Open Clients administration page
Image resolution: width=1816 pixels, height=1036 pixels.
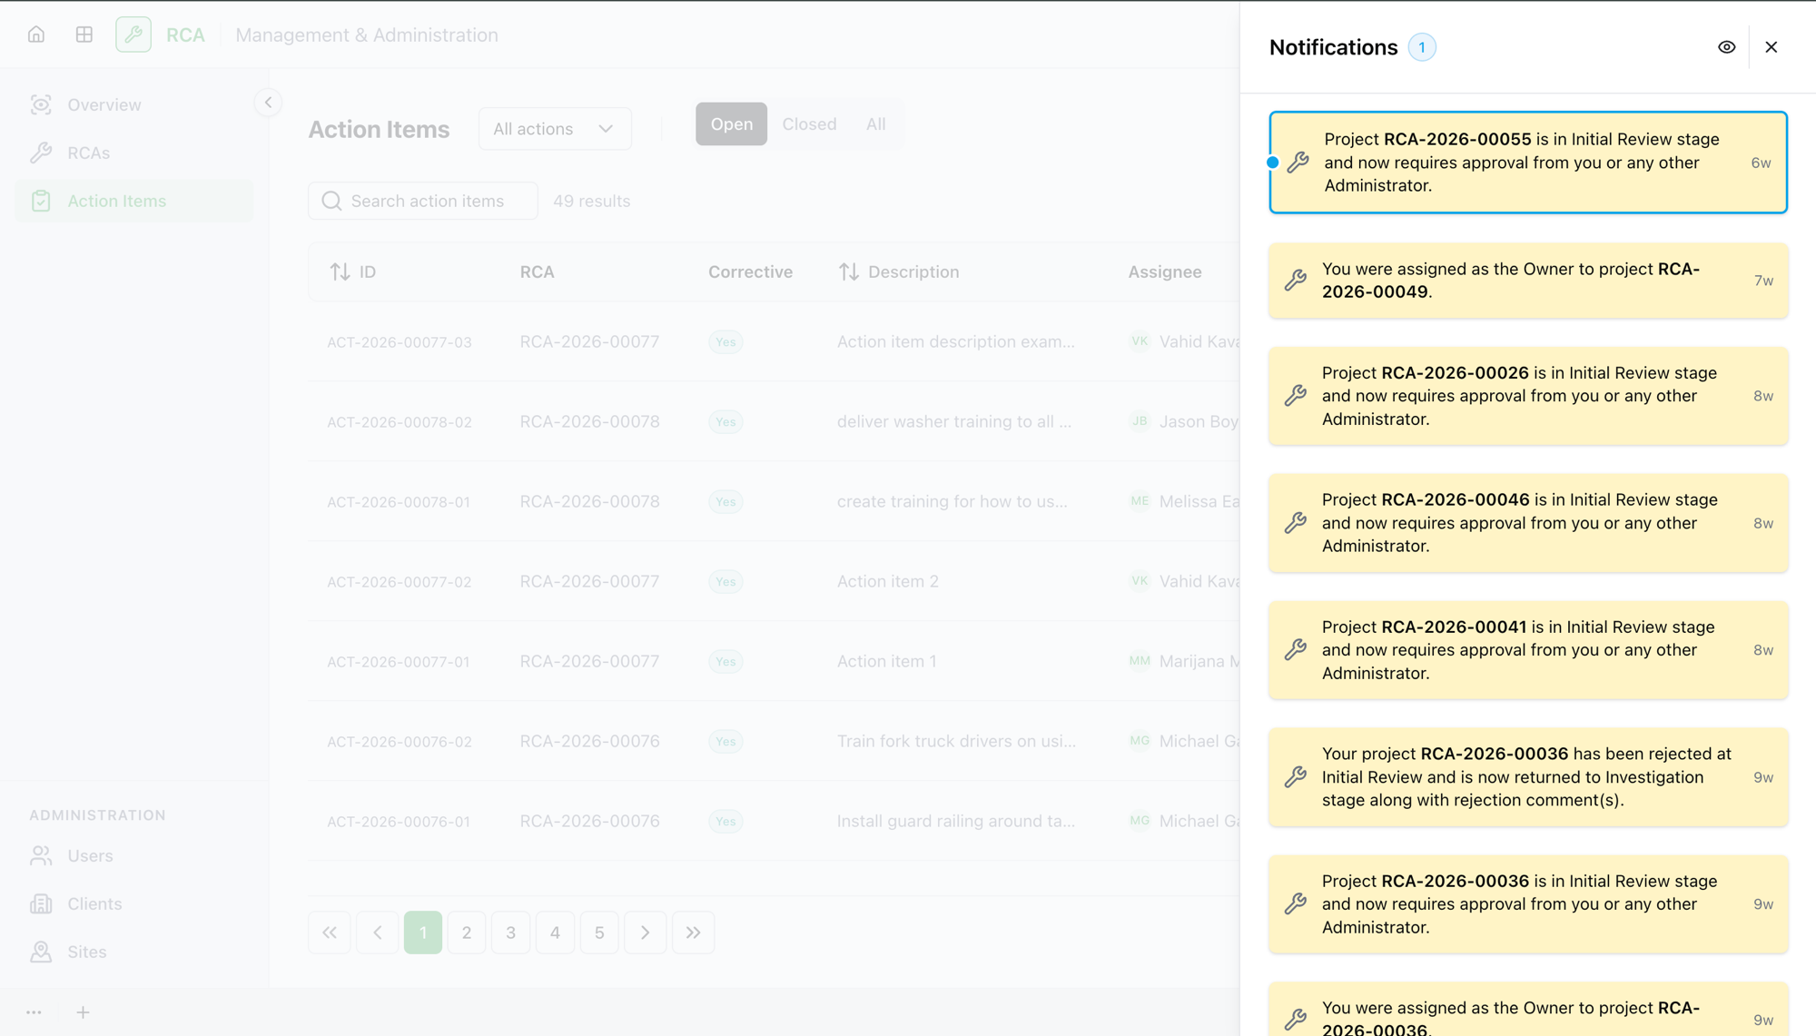[x=134, y=903]
